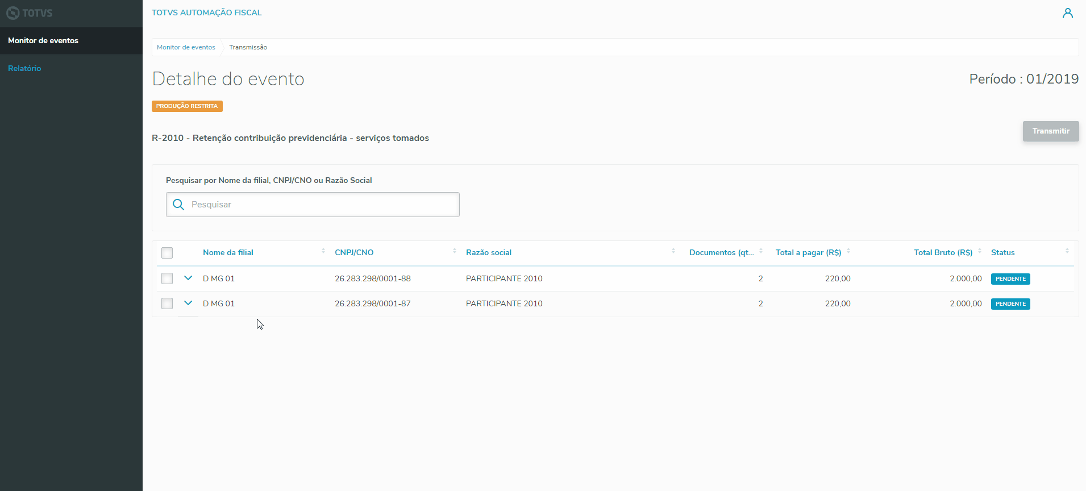The height and width of the screenshot is (491, 1086).
Task: Sort by Status column arrows
Action: point(1067,251)
